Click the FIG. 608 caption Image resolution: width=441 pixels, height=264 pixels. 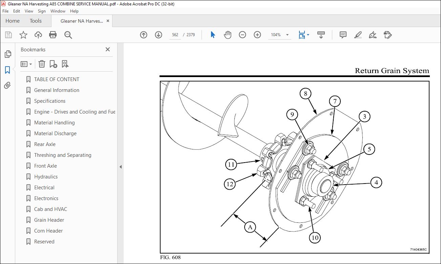coord(171,258)
